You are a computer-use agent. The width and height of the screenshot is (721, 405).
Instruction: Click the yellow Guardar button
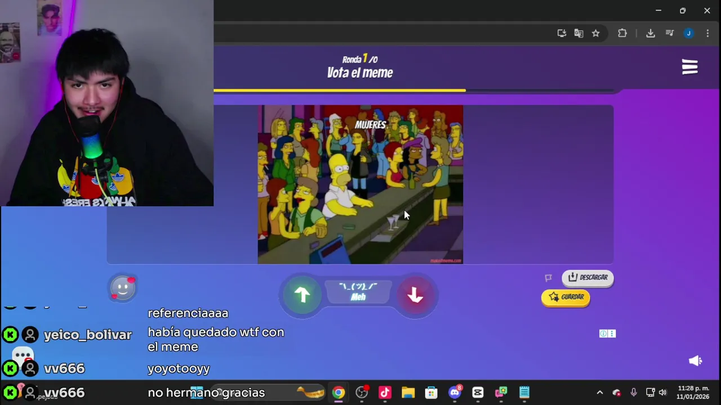coord(566,297)
